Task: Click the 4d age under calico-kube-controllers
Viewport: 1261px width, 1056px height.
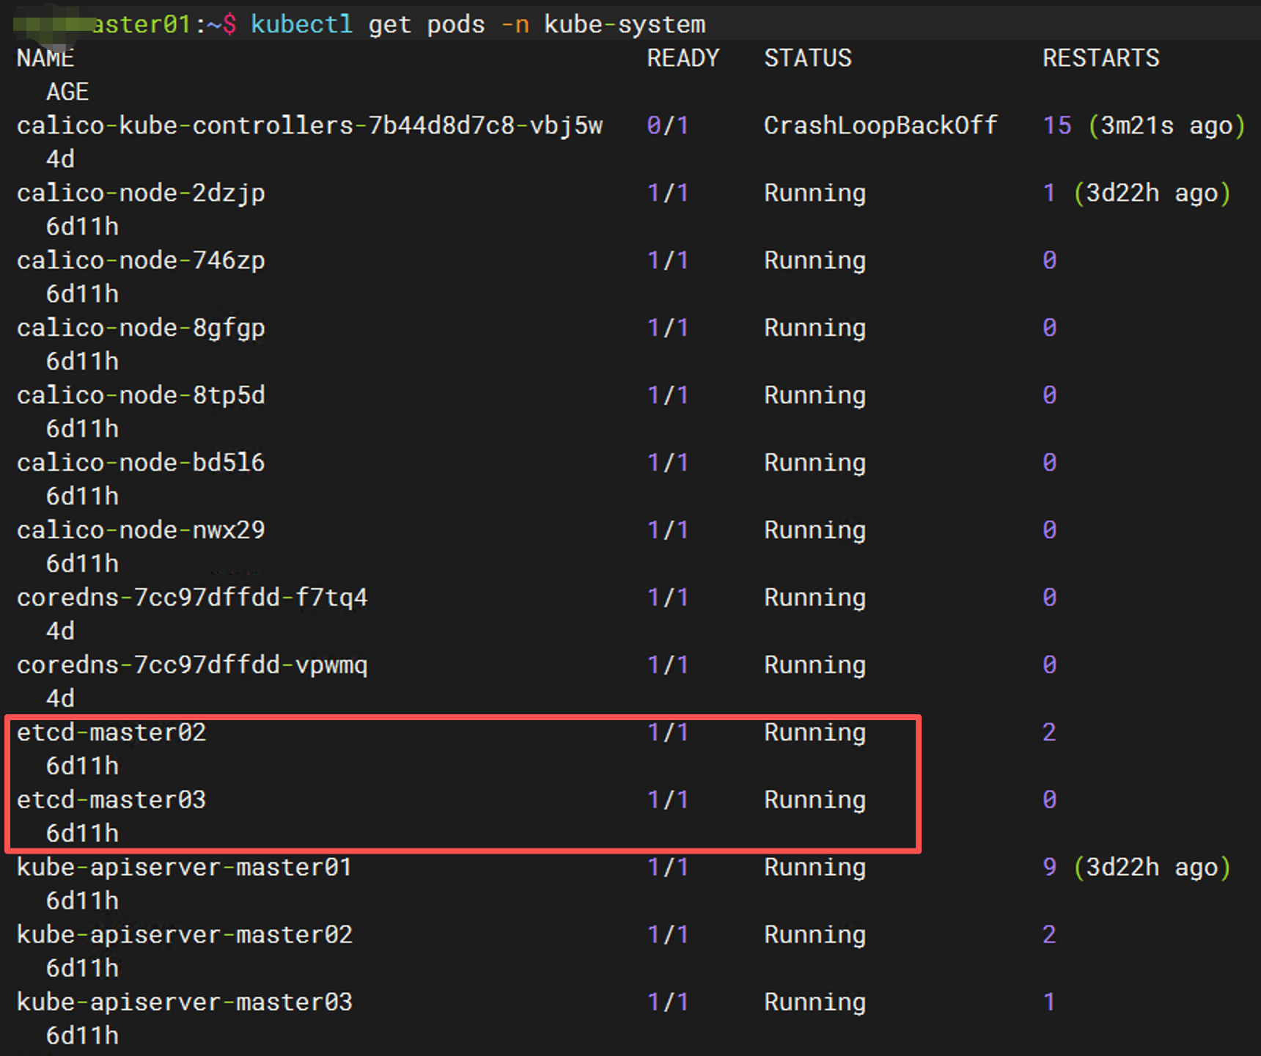Action: [60, 159]
